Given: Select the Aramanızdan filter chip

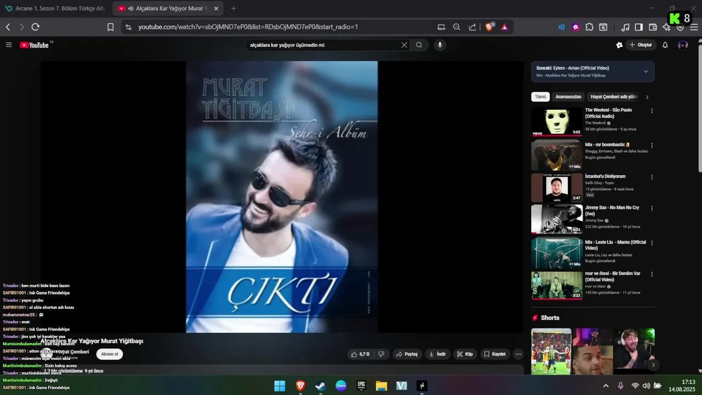Looking at the screenshot, I should point(568,97).
